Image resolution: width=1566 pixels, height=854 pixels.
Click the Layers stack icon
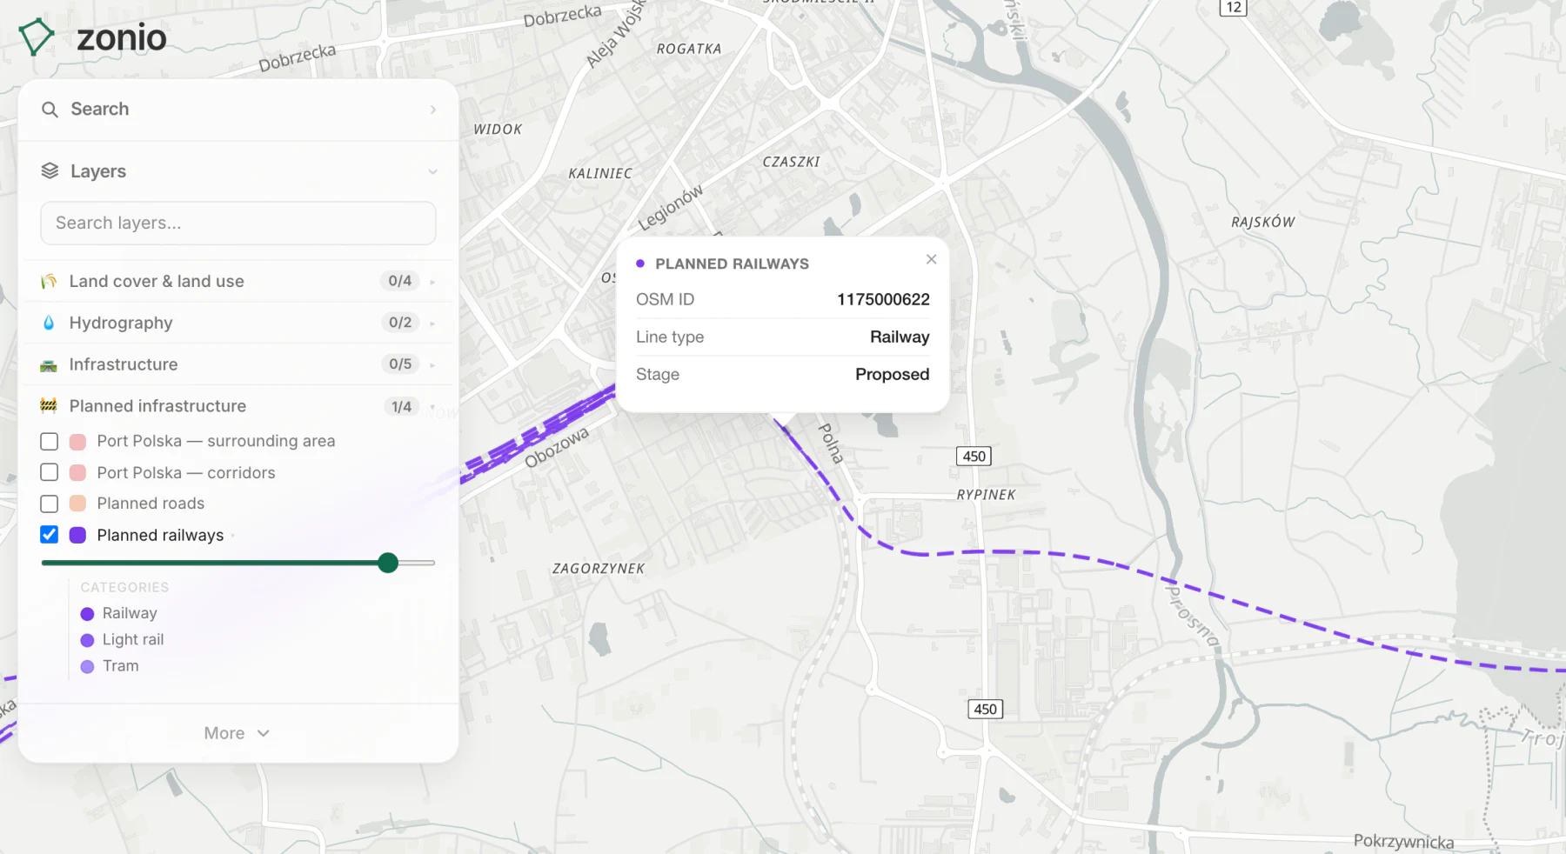point(50,171)
